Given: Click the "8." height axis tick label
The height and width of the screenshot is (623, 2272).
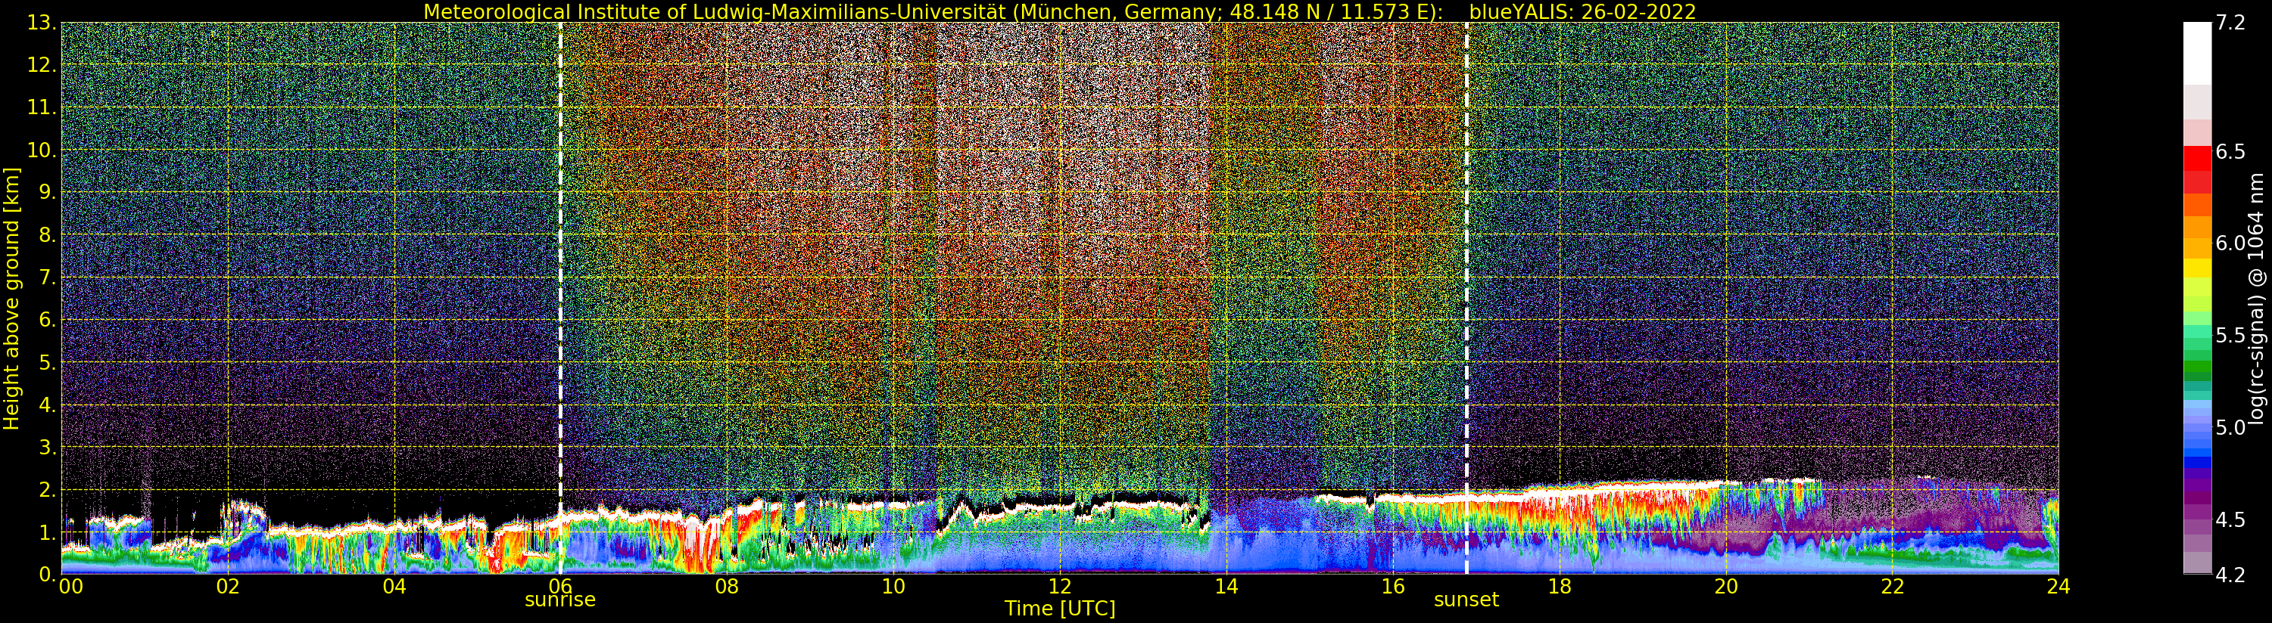Looking at the screenshot, I should [47, 235].
